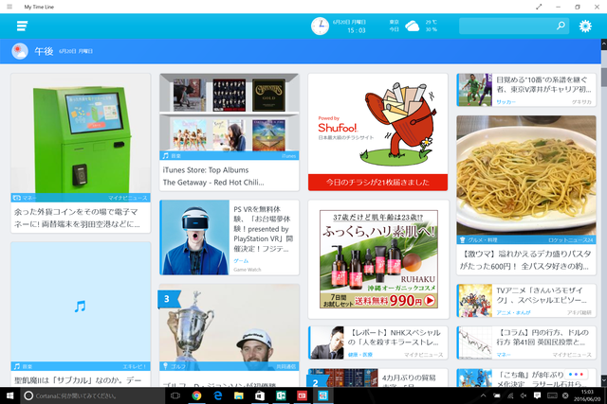
Task: Click the cloud weather icon
Action: (x=412, y=26)
